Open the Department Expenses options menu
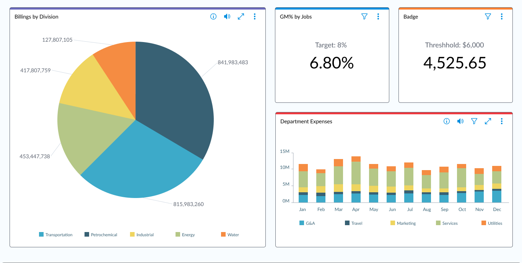This screenshot has height=263, width=522. pos(501,121)
